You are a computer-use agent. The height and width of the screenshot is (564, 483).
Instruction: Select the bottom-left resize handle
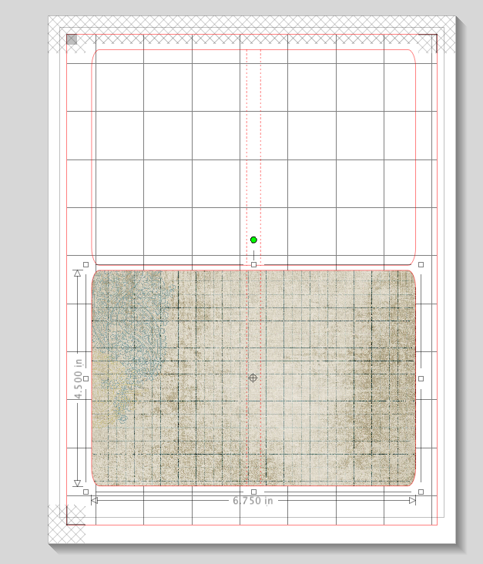86,492
